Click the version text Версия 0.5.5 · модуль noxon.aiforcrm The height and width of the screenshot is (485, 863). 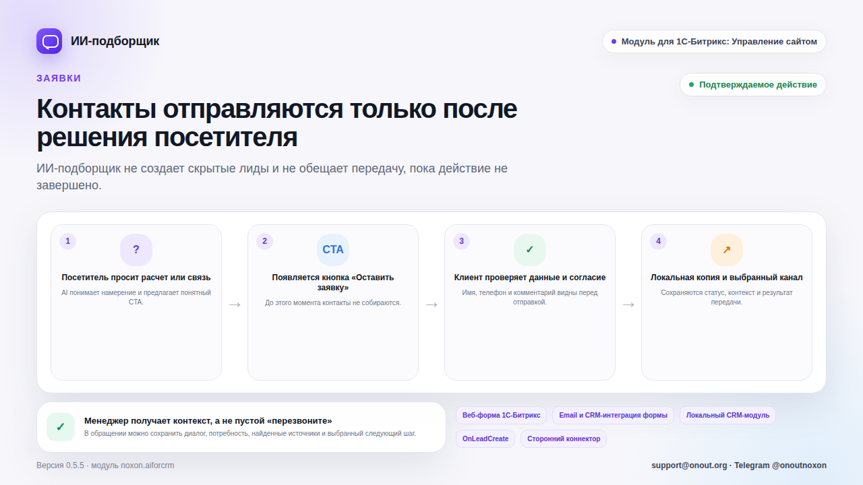click(105, 465)
